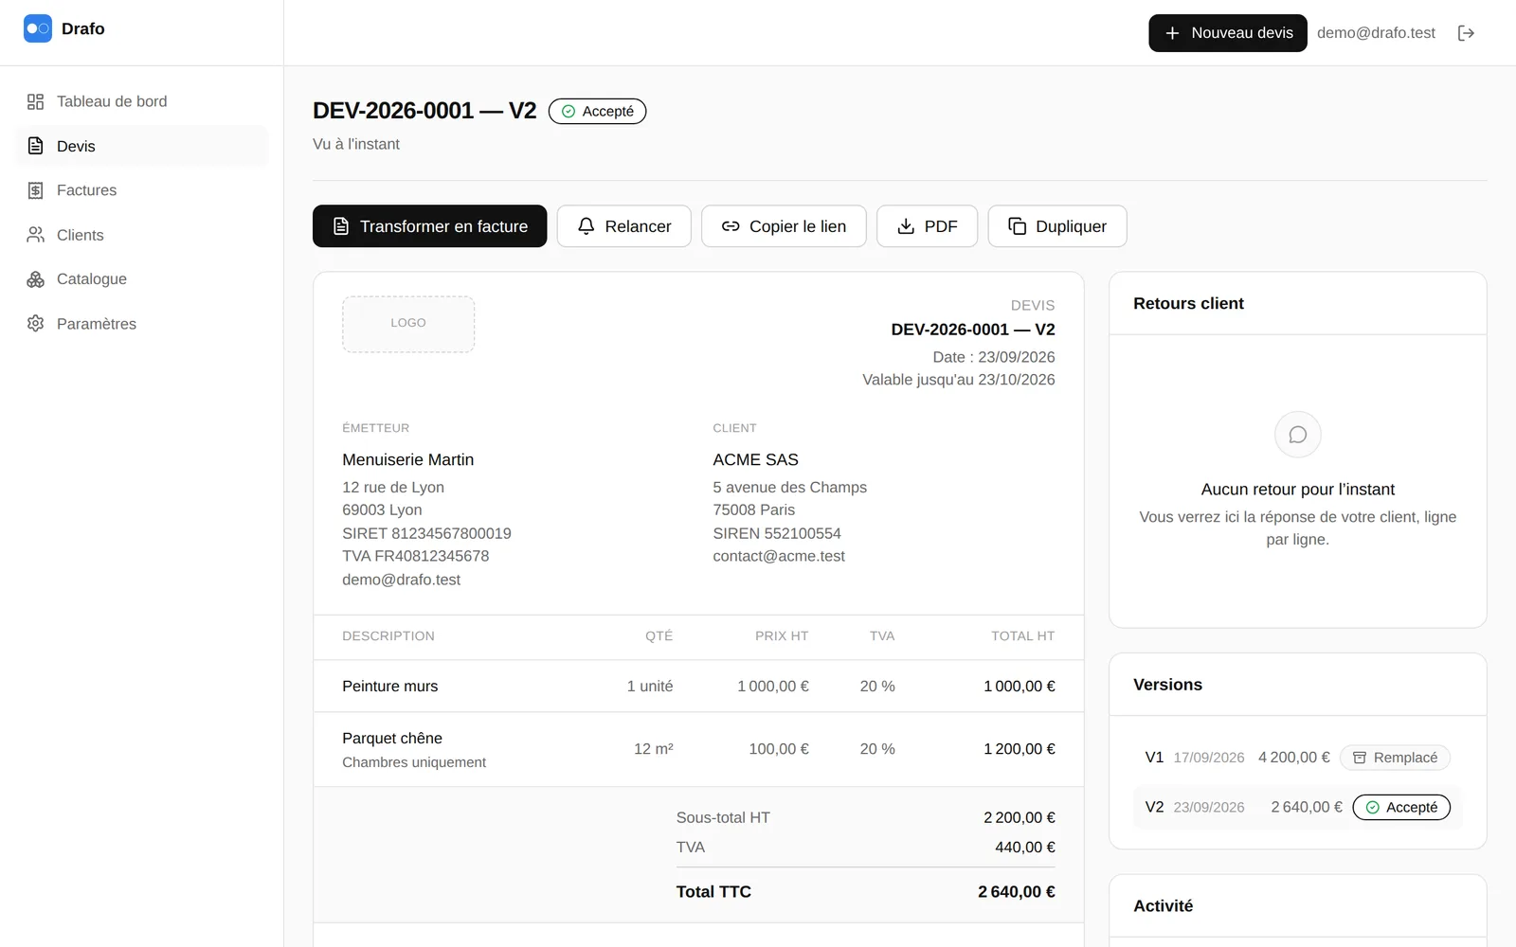Image resolution: width=1516 pixels, height=947 pixels.
Task: Click the plus icon on Nouveau devis
Action: point(1172,33)
